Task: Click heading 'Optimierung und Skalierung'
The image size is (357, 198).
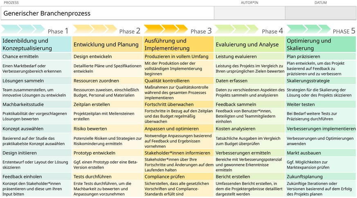Action: pos(321,44)
